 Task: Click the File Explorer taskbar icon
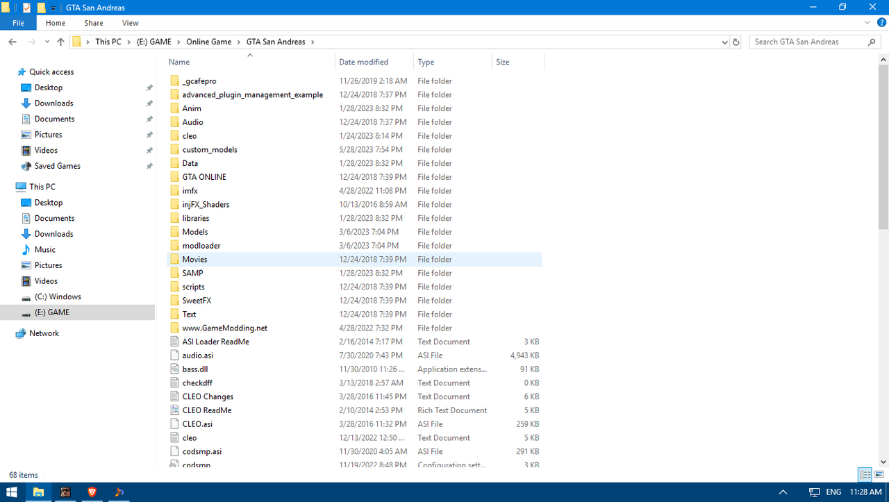[x=39, y=492]
